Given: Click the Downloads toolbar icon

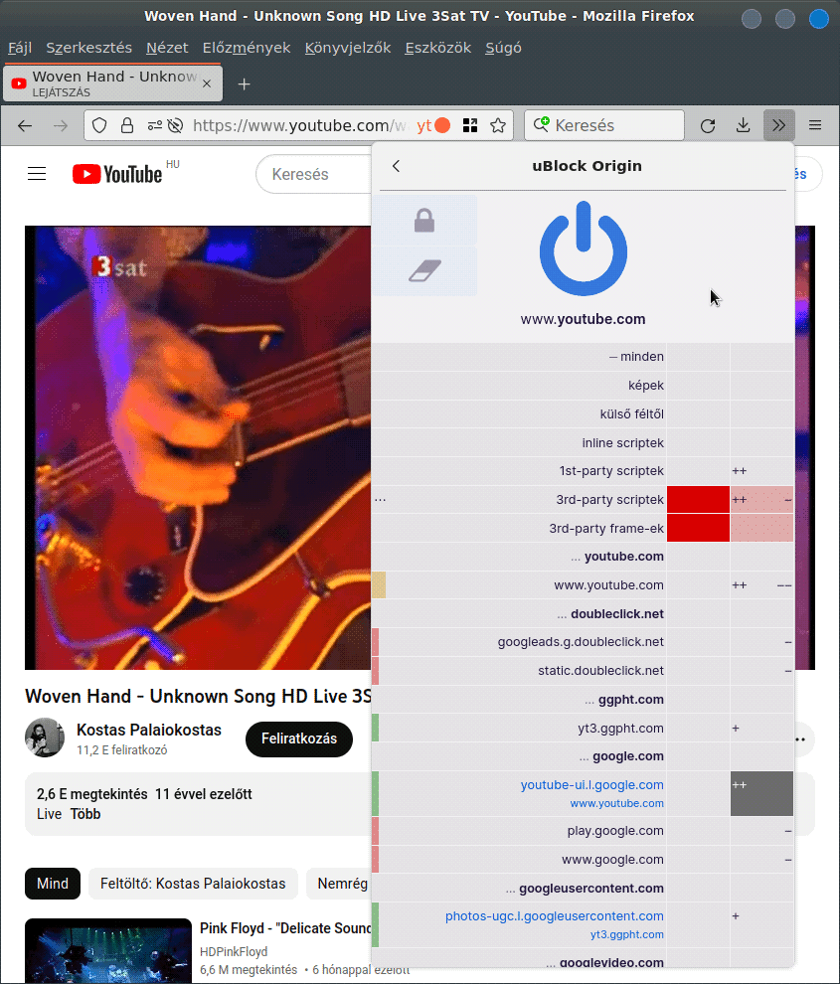Looking at the screenshot, I should point(743,125).
